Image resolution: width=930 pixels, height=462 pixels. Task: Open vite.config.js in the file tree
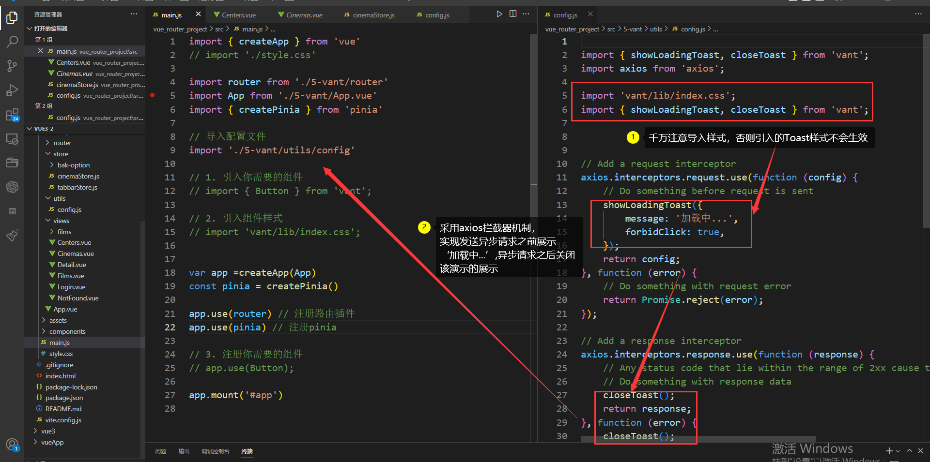(x=63, y=420)
